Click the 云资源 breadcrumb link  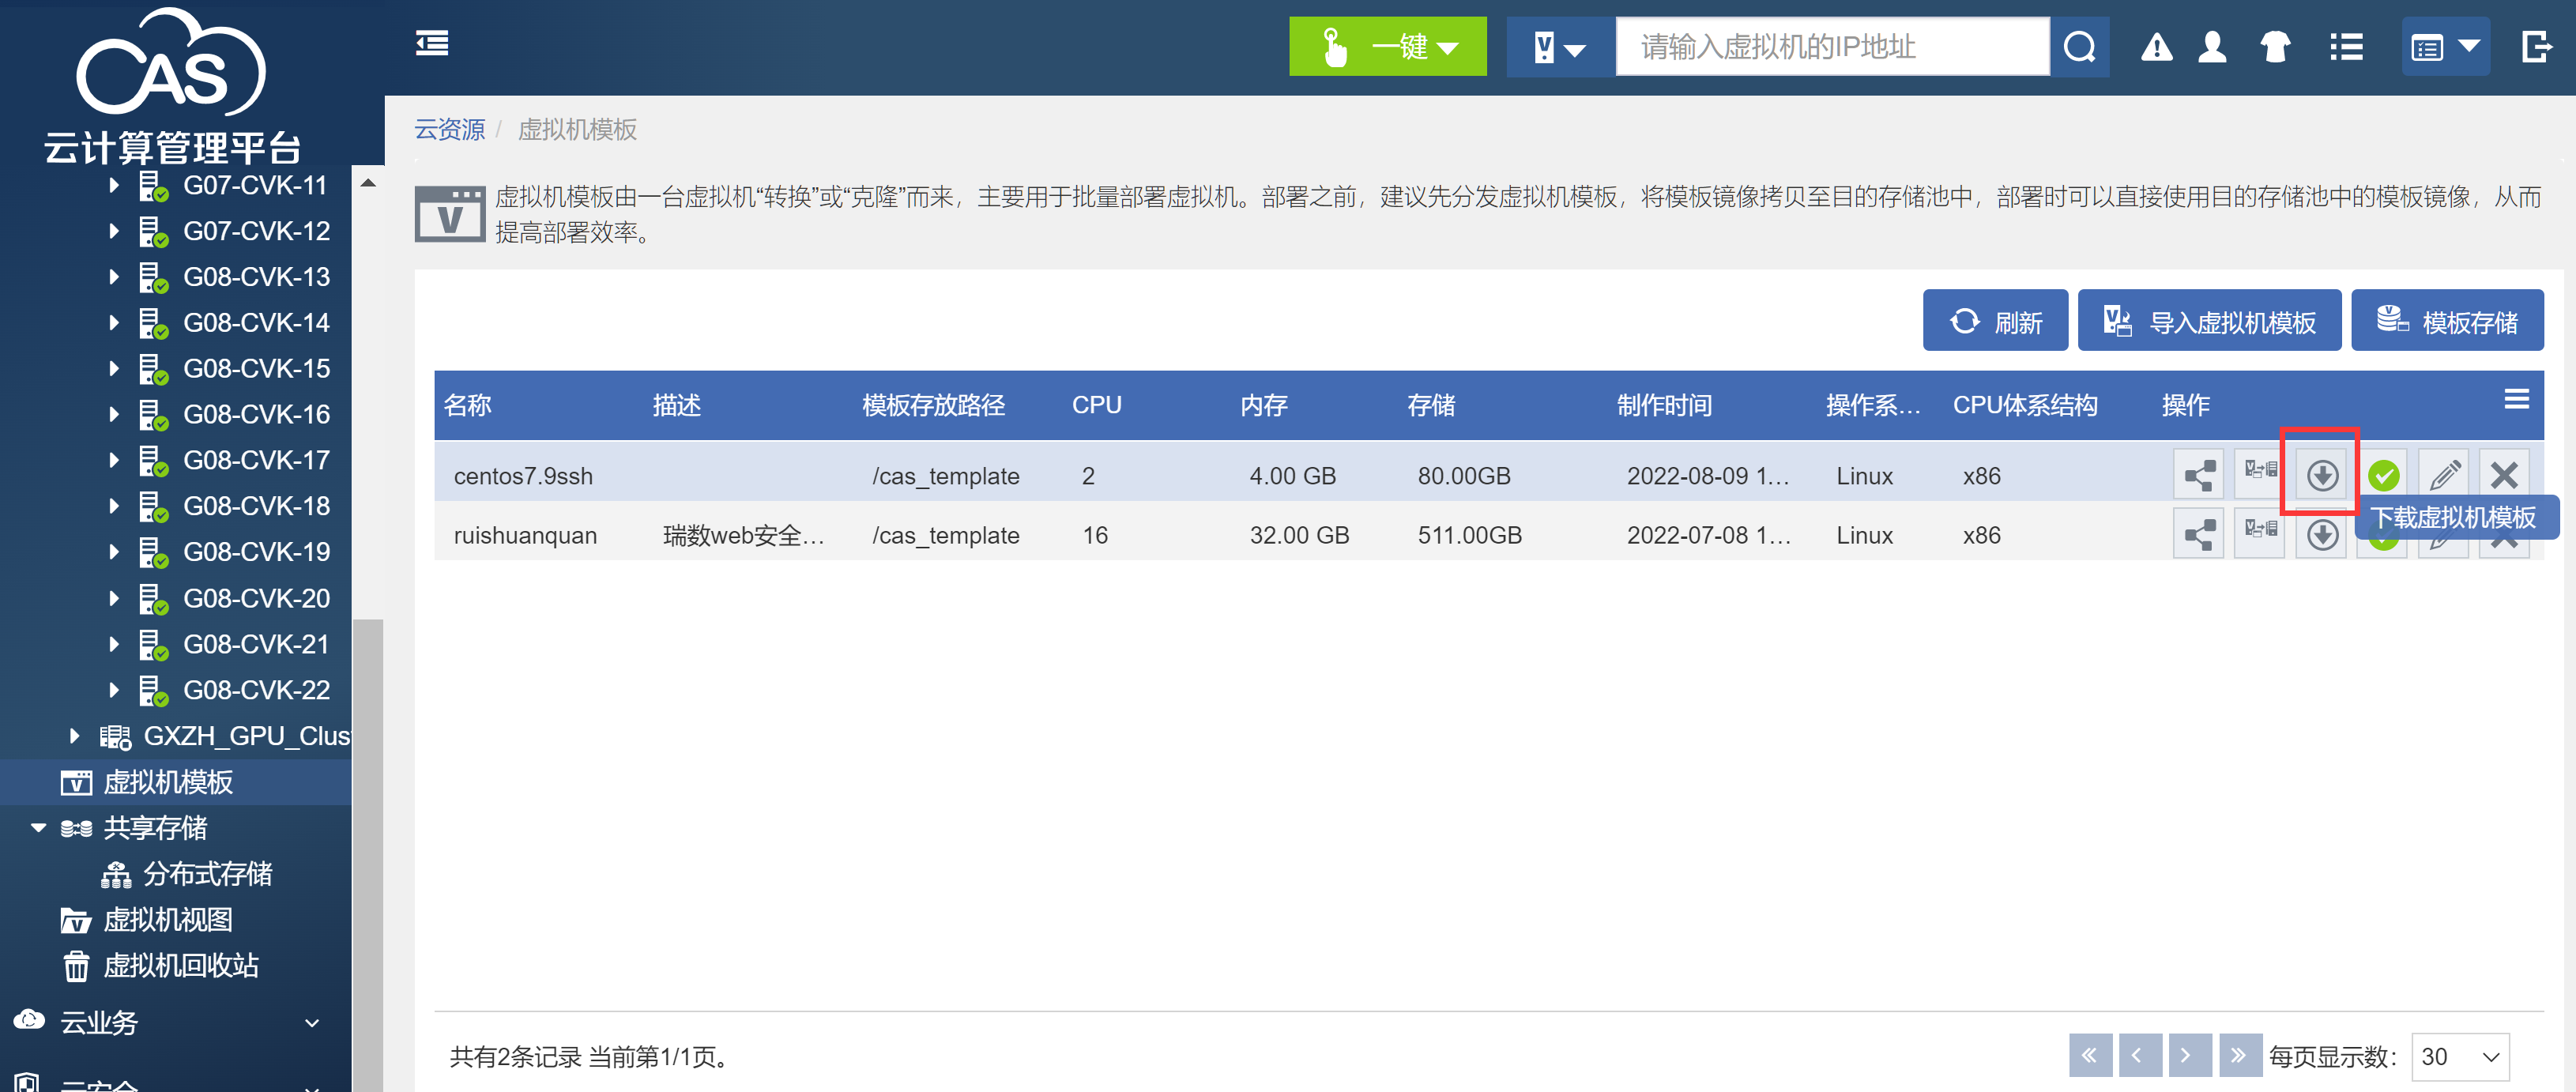pyautogui.click(x=449, y=130)
